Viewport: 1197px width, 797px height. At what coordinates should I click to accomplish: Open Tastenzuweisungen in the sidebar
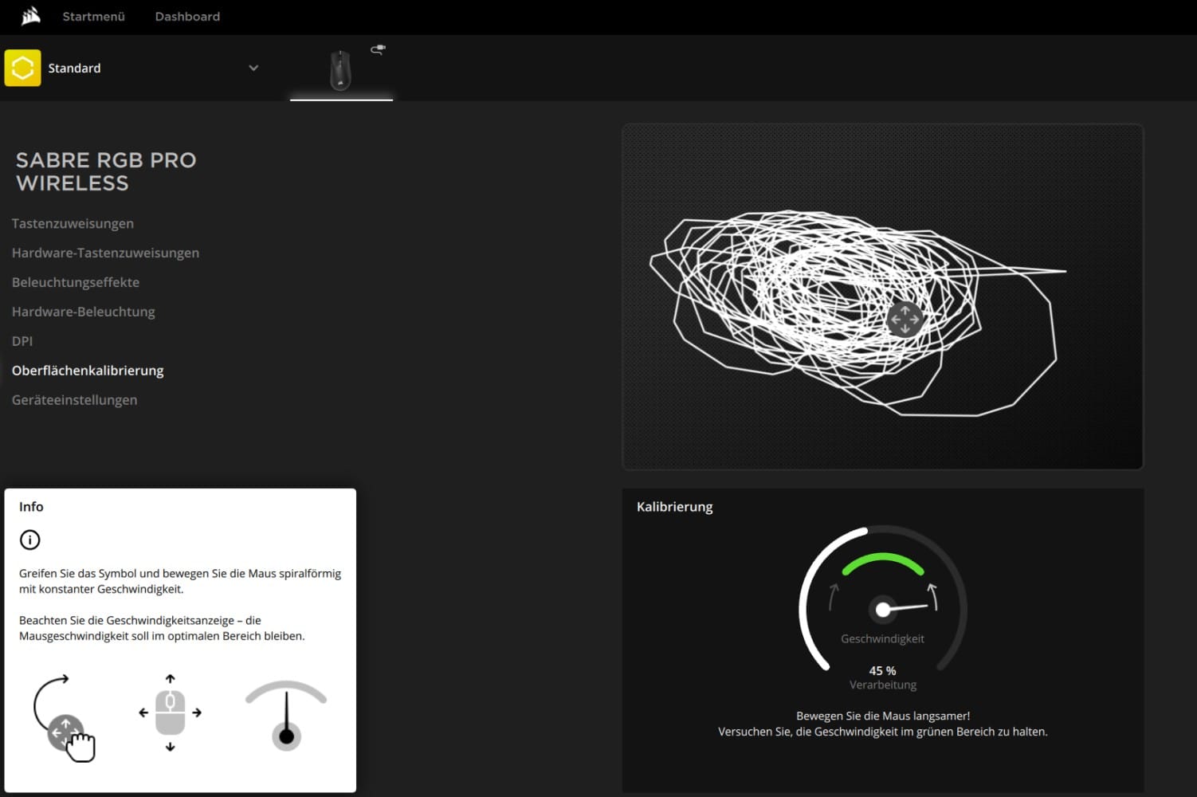point(73,224)
